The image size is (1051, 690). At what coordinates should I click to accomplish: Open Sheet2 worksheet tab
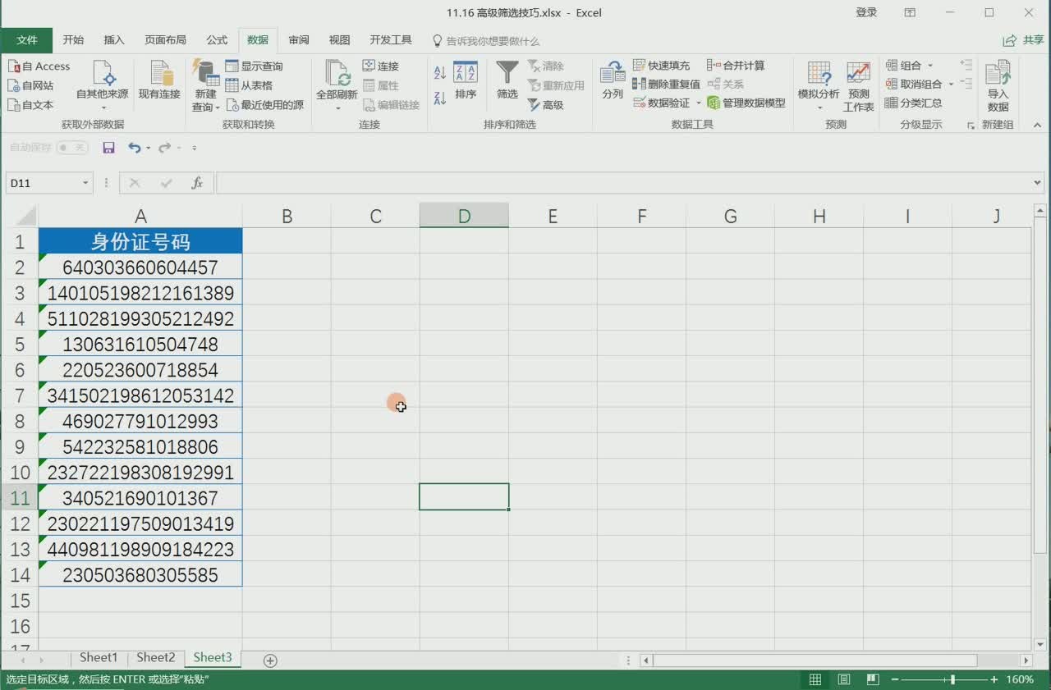click(156, 657)
